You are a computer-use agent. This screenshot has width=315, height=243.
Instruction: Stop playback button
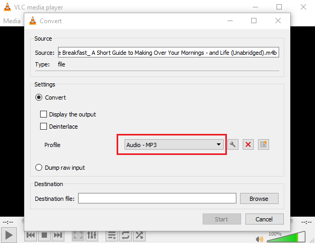[44, 235]
